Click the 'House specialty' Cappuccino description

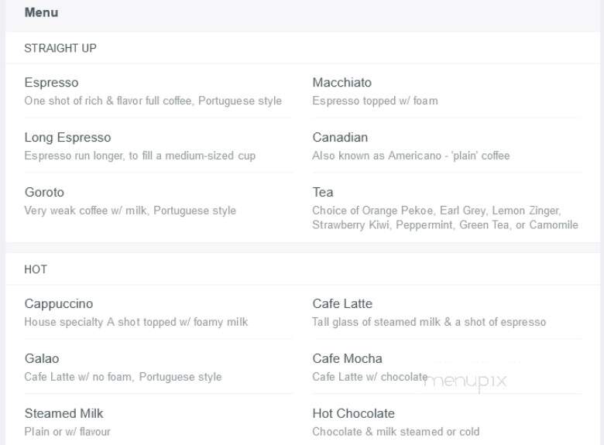pyautogui.click(x=136, y=322)
